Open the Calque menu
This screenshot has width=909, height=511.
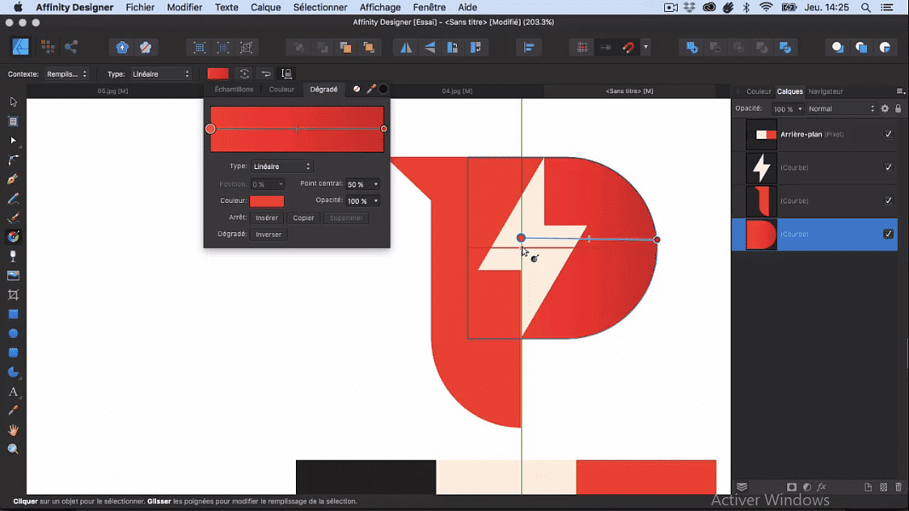point(265,7)
